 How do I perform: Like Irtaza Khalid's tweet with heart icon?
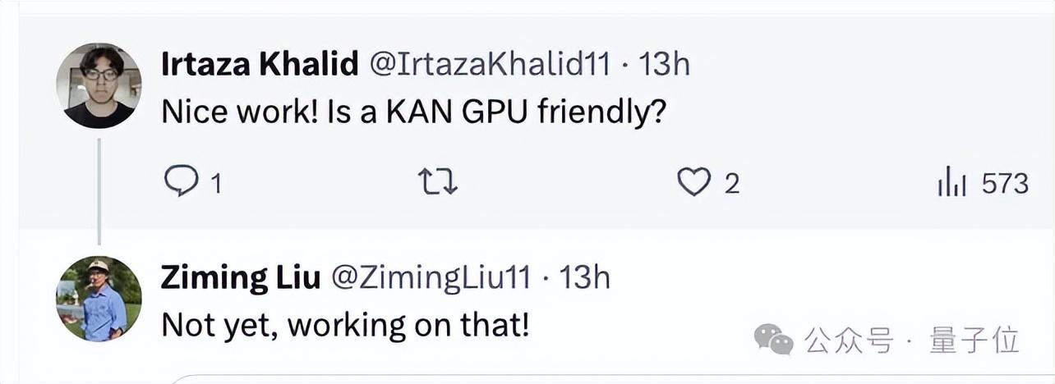coord(693,182)
